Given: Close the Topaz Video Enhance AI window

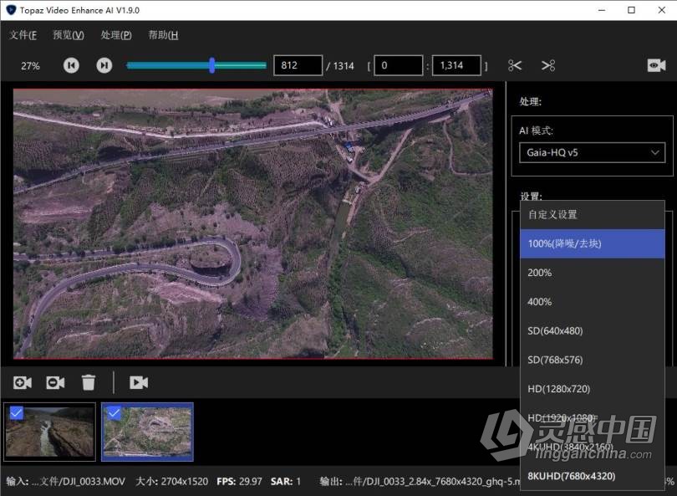Looking at the screenshot, I should pos(661,10).
